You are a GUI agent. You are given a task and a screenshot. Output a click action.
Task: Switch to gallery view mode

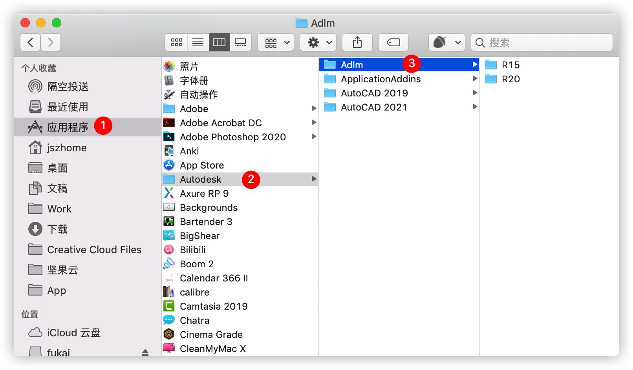pos(240,42)
